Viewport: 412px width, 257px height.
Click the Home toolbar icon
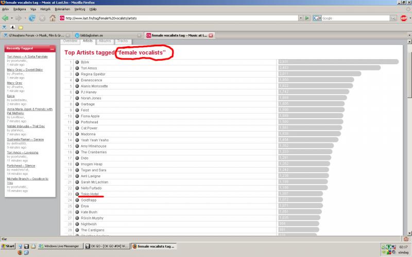pos(52,18)
